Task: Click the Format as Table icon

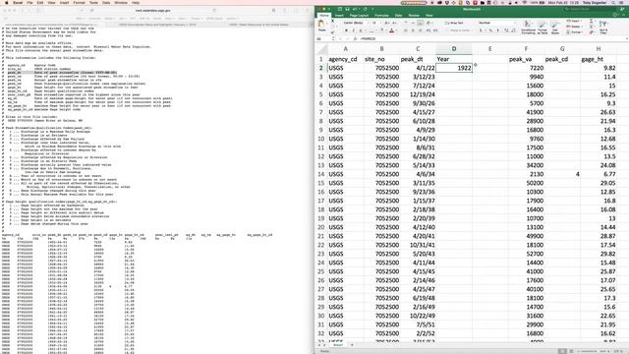Action: [x=542, y=27]
